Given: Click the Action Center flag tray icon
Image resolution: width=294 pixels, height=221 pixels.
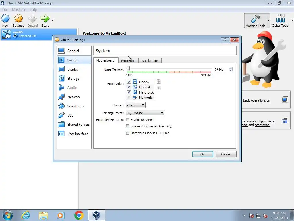Looking at the screenshot, I should pos(251,216).
